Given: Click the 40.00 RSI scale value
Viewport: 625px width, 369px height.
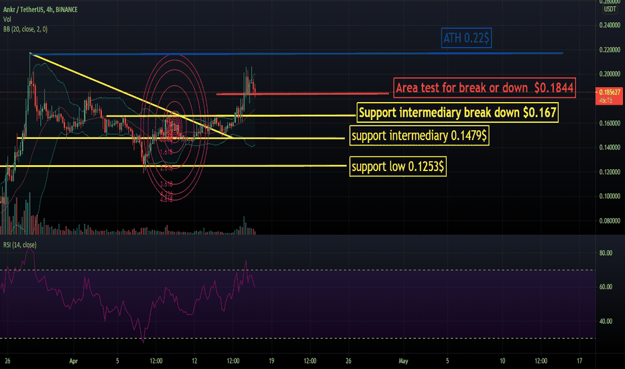Looking at the screenshot, I should click(606, 321).
